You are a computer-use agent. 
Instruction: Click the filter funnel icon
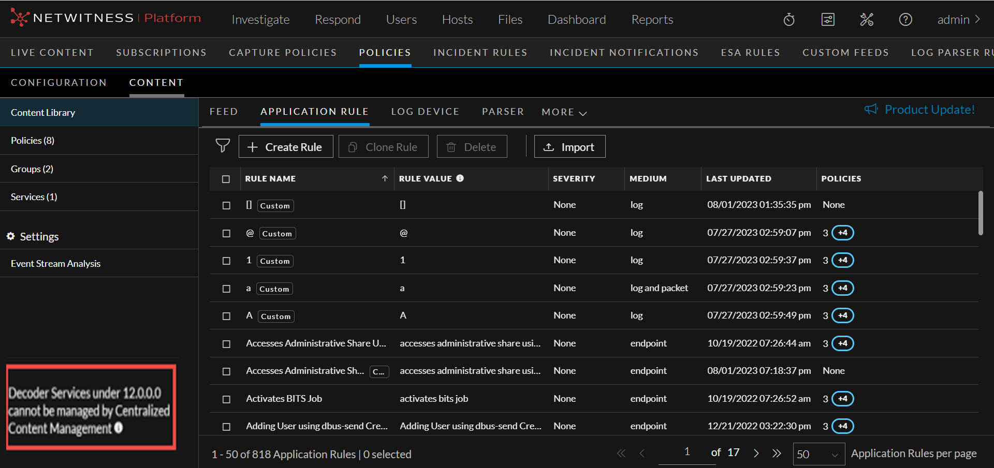(223, 146)
